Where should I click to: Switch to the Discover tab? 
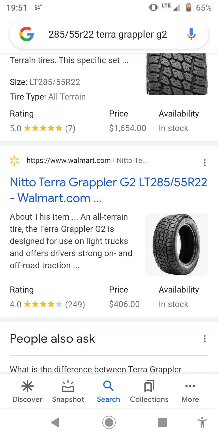[28, 391]
